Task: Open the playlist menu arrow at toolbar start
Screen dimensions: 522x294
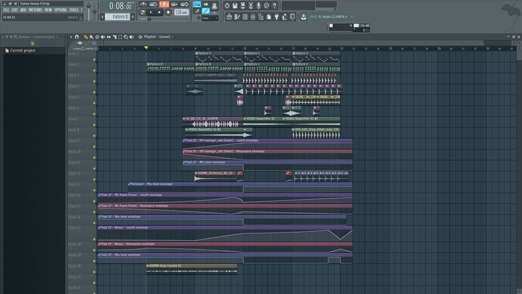Action: tap(71, 37)
